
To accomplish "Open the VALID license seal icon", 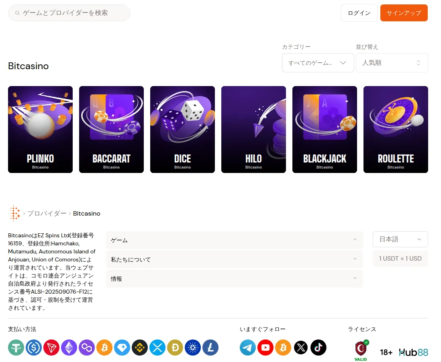I will pyautogui.click(x=361, y=350).
